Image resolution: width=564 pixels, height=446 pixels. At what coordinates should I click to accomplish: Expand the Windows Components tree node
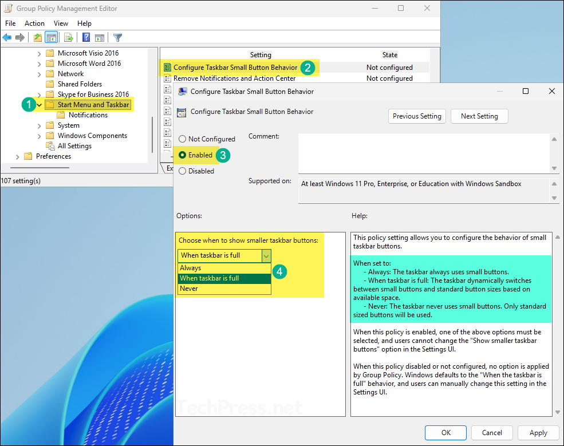coord(39,136)
